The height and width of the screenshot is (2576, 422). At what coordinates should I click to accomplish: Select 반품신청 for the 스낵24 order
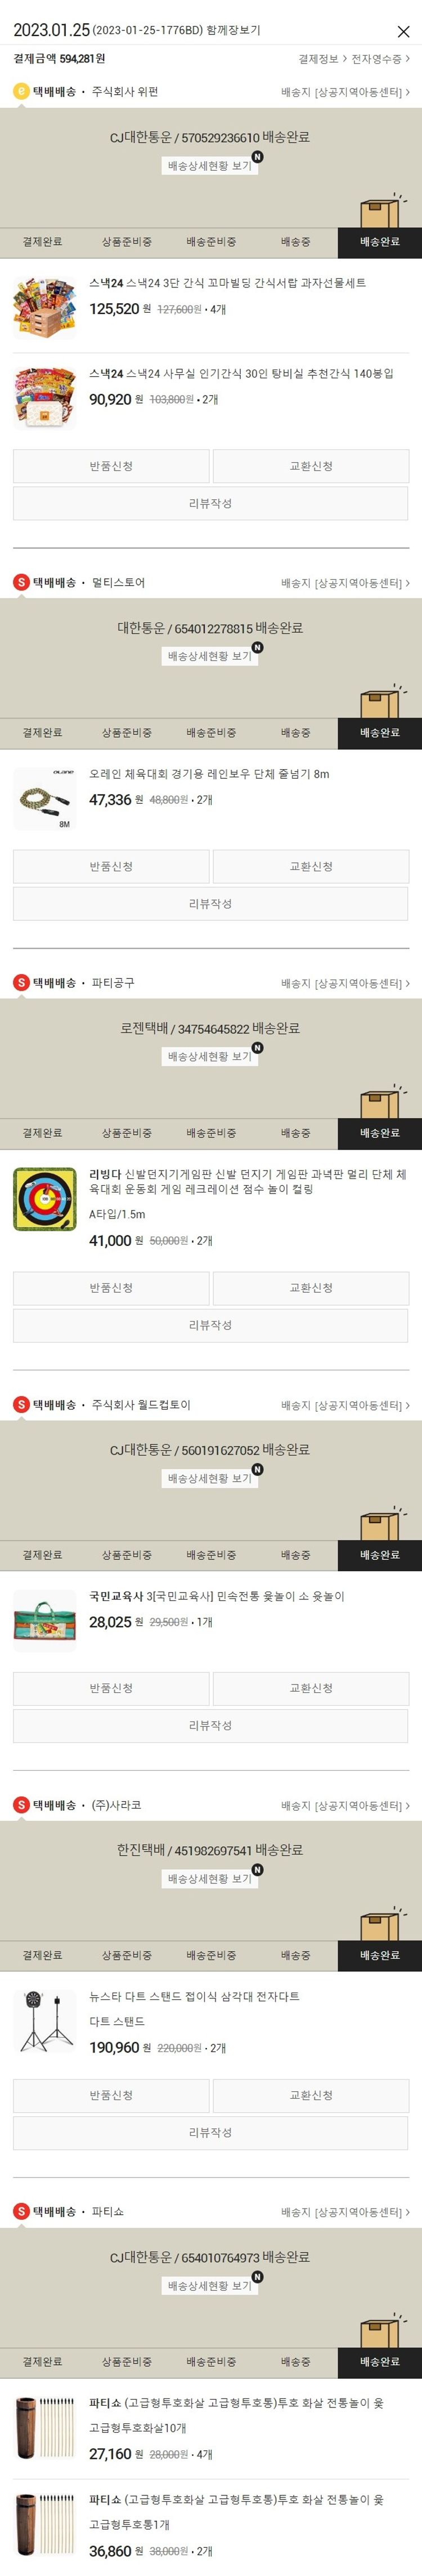tap(111, 466)
